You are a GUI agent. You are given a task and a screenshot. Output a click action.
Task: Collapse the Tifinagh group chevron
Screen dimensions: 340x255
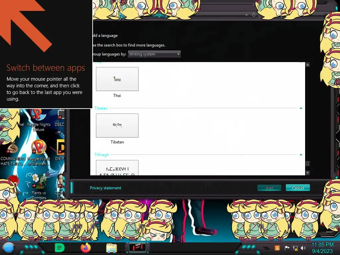click(x=301, y=155)
